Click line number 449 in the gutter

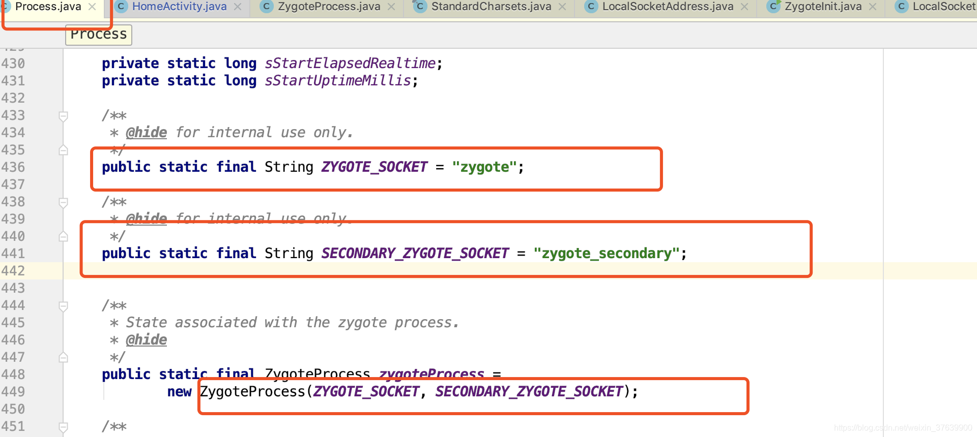pyautogui.click(x=13, y=392)
